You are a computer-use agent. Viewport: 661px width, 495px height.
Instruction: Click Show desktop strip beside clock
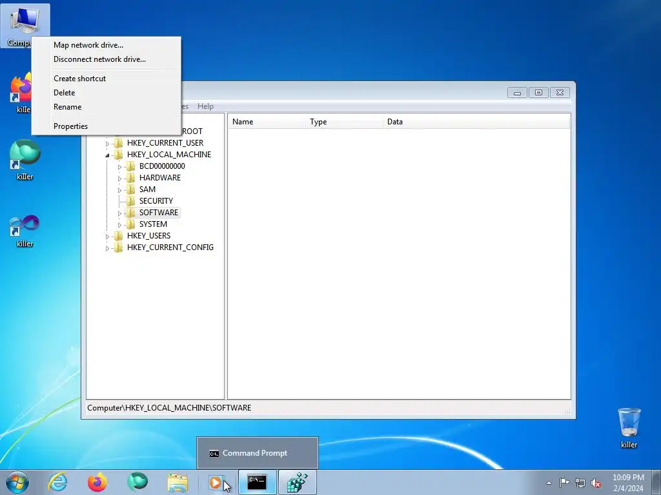[x=656, y=482]
